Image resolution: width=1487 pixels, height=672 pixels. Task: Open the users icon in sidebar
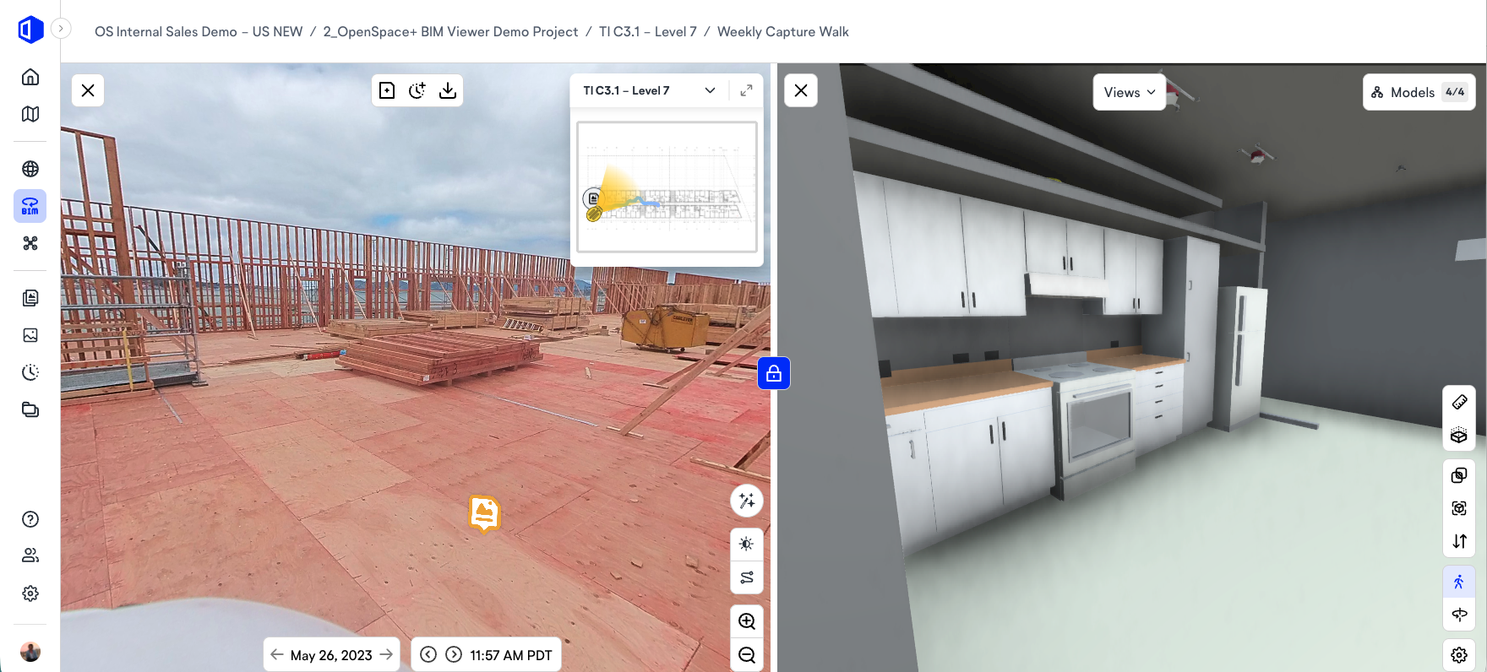click(x=30, y=555)
